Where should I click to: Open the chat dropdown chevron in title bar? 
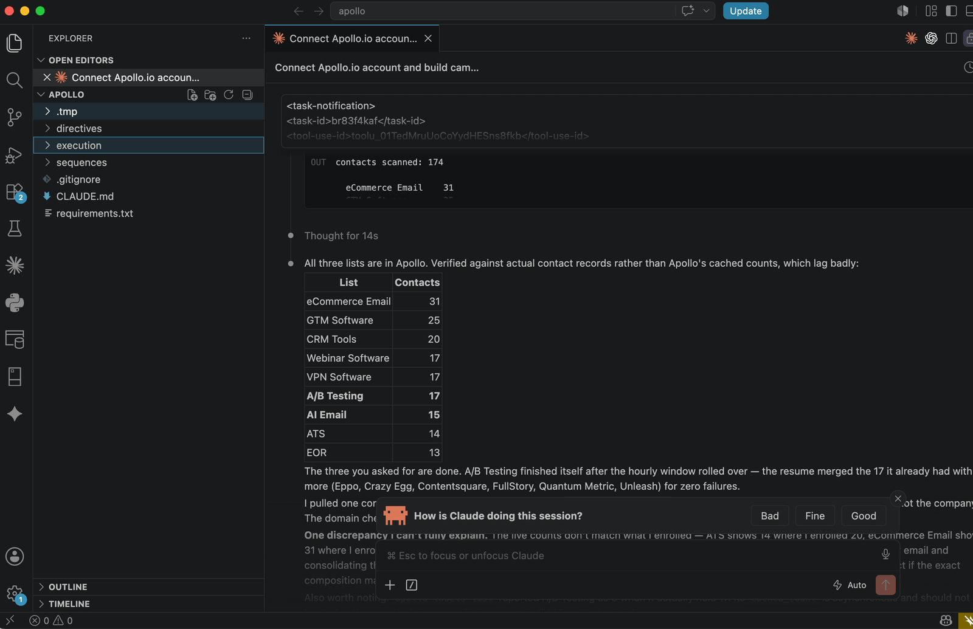706,11
